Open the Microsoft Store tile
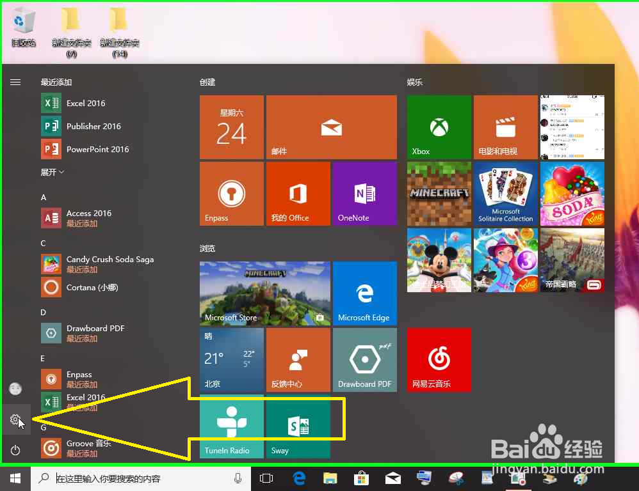Screen dimensions: 639x491 coord(265,293)
